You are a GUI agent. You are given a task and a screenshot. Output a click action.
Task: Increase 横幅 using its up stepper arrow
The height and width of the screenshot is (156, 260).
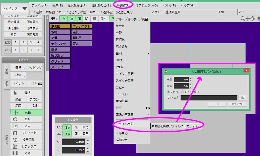coord(191,78)
